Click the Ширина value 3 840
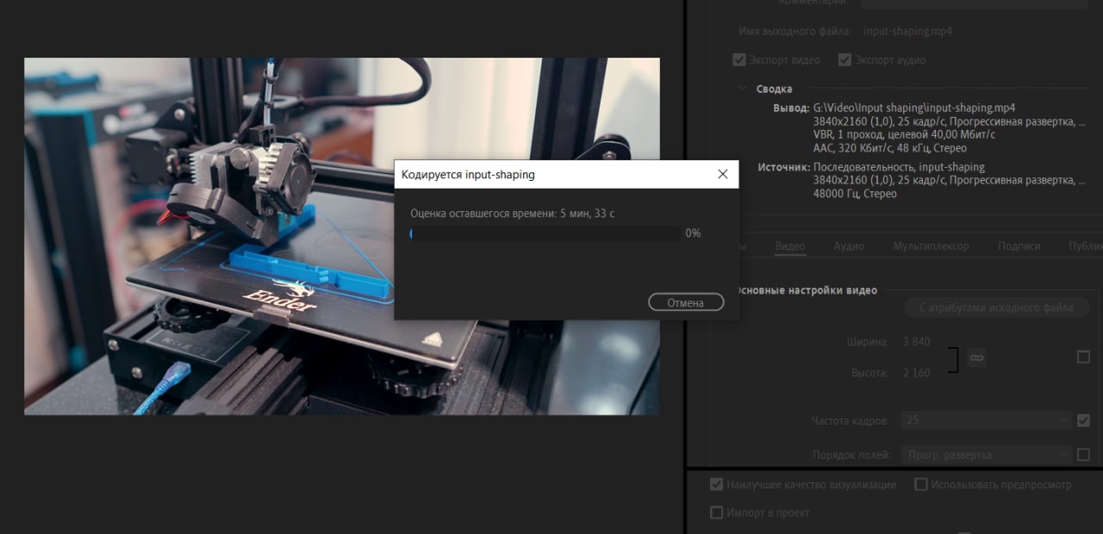Image resolution: width=1103 pixels, height=534 pixels. (916, 342)
